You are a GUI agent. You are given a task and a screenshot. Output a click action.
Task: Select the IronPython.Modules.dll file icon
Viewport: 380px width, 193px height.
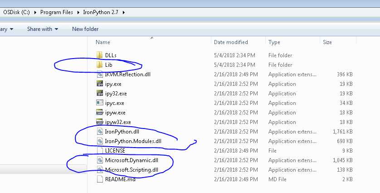point(100,141)
